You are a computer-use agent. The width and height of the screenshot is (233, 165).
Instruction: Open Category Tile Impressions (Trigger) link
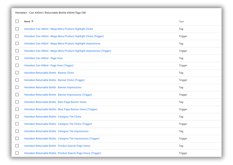[x=62, y=138]
